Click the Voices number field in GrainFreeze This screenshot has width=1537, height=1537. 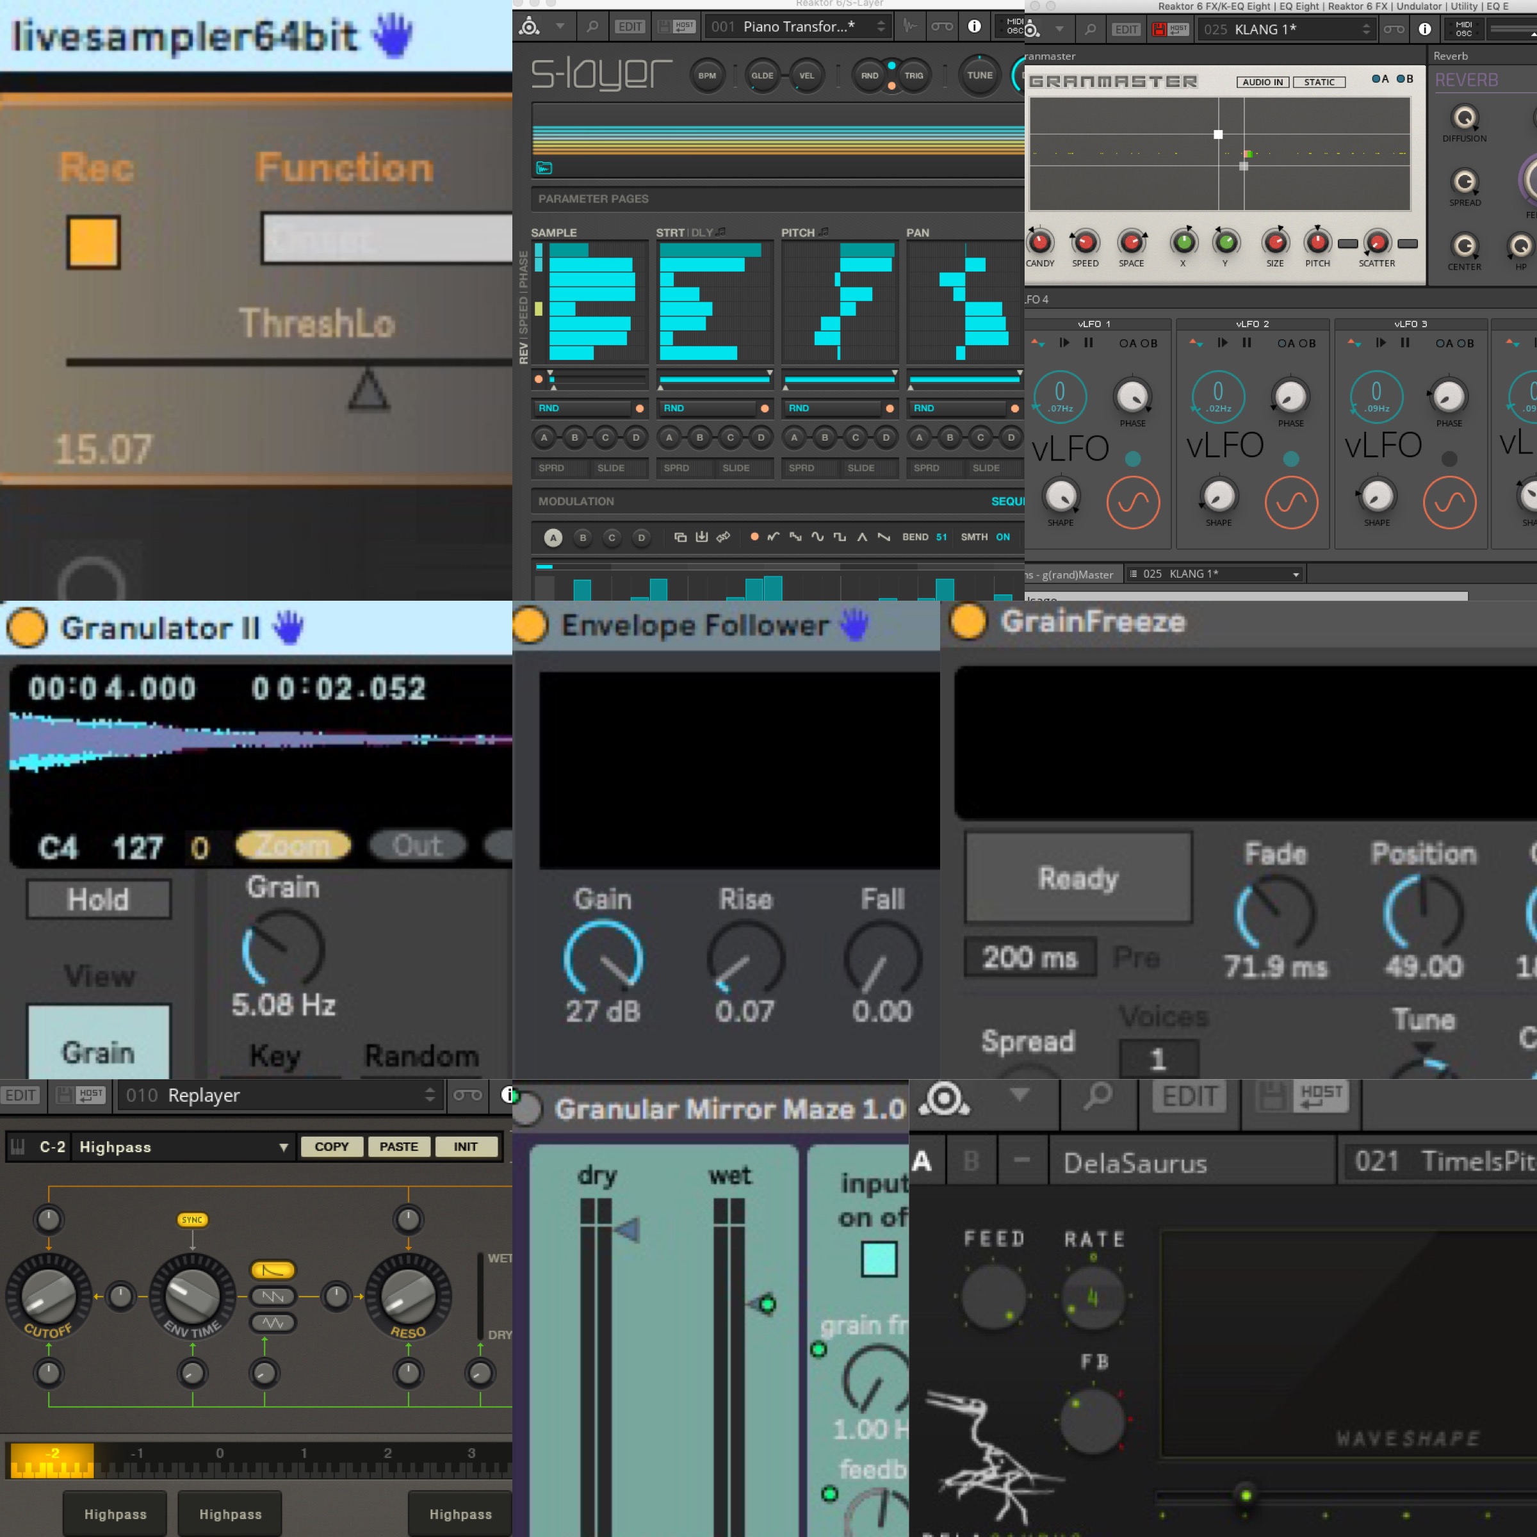[x=1157, y=1059]
